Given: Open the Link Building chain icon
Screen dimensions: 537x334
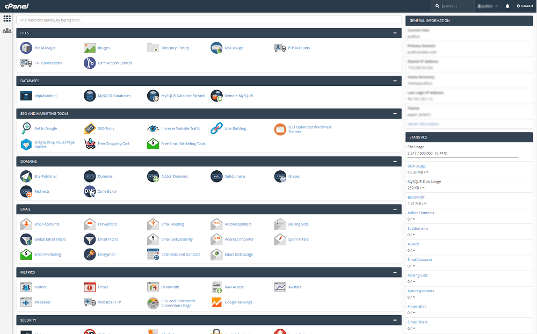Looking at the screenshot, I should pyautogui.click(x=216, y=128).
